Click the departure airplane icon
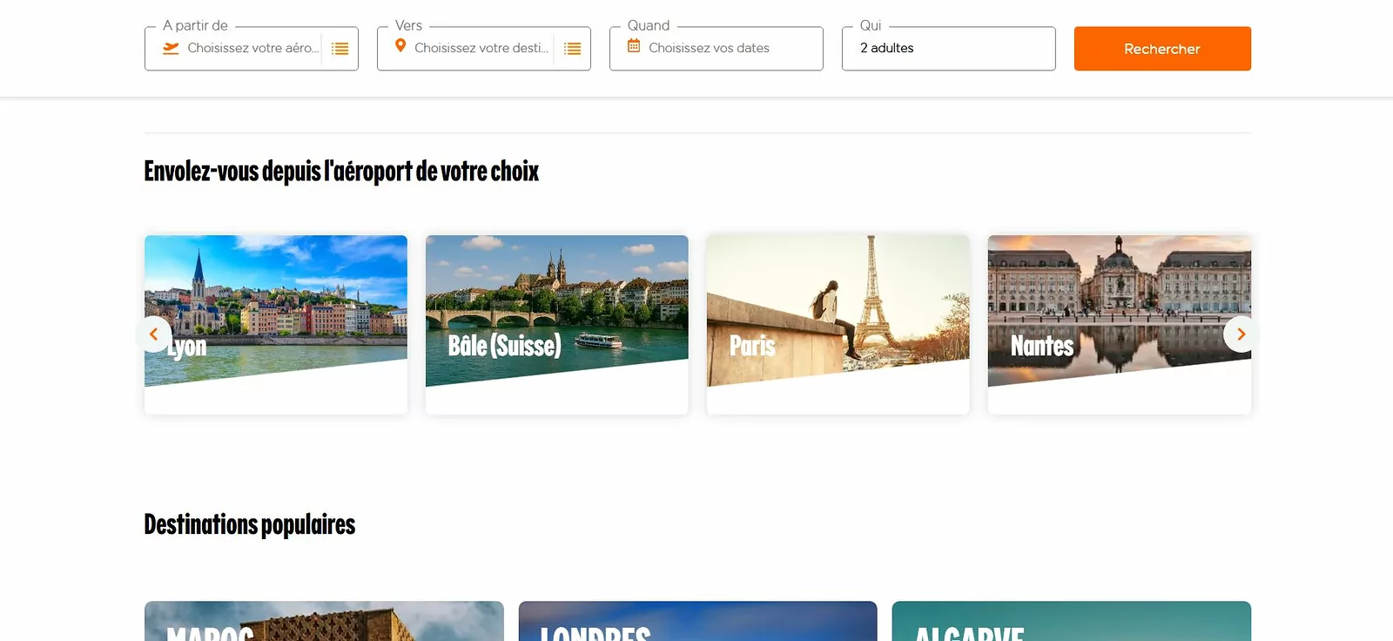 [171, 48]
